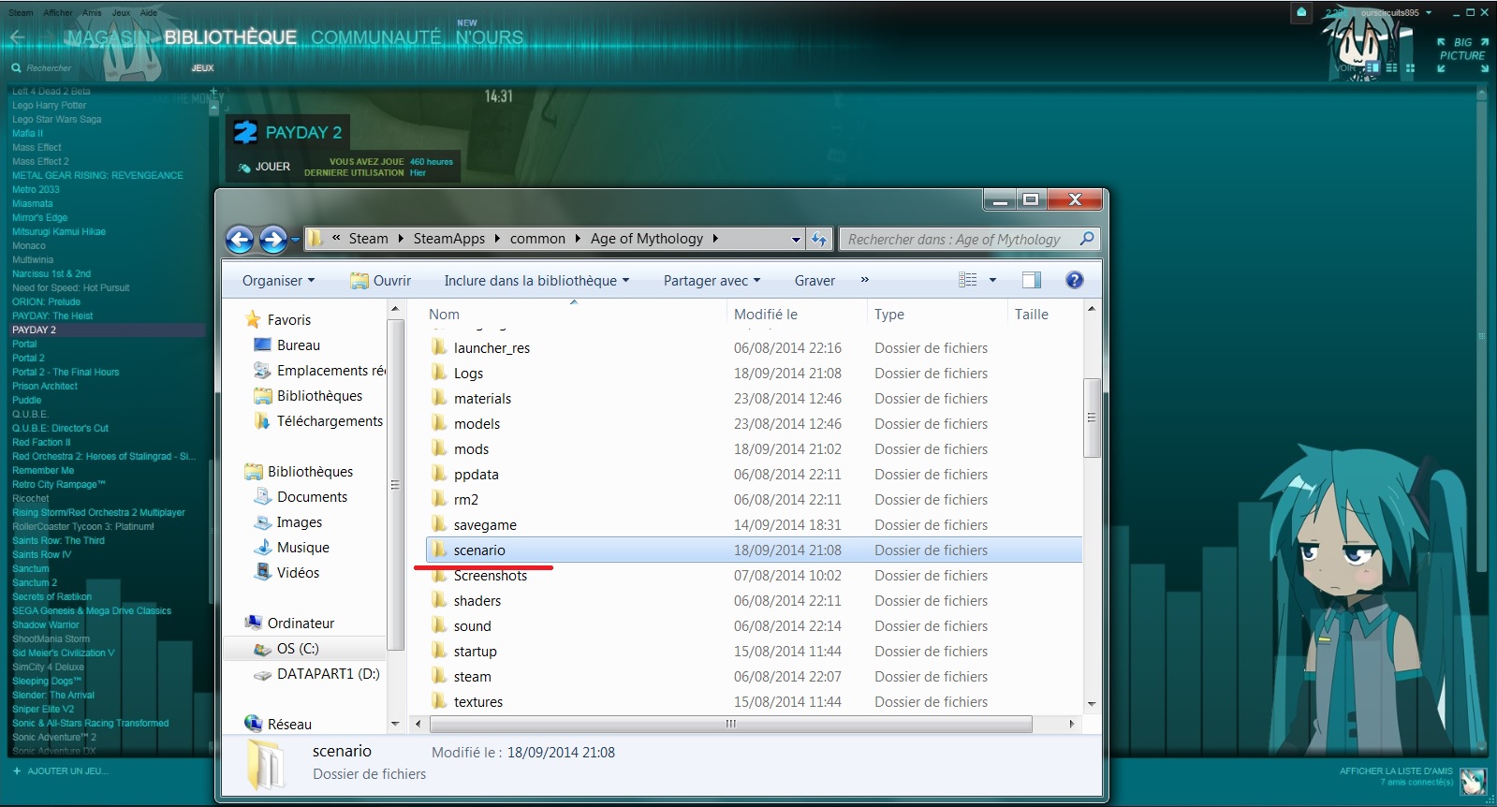Switch Steam library to list view

[1392, 67]
